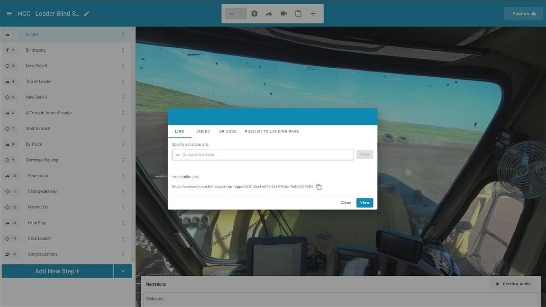Click the video camera icon in toolbar
The image size is (546, 307).
click(x=283, y=14)
